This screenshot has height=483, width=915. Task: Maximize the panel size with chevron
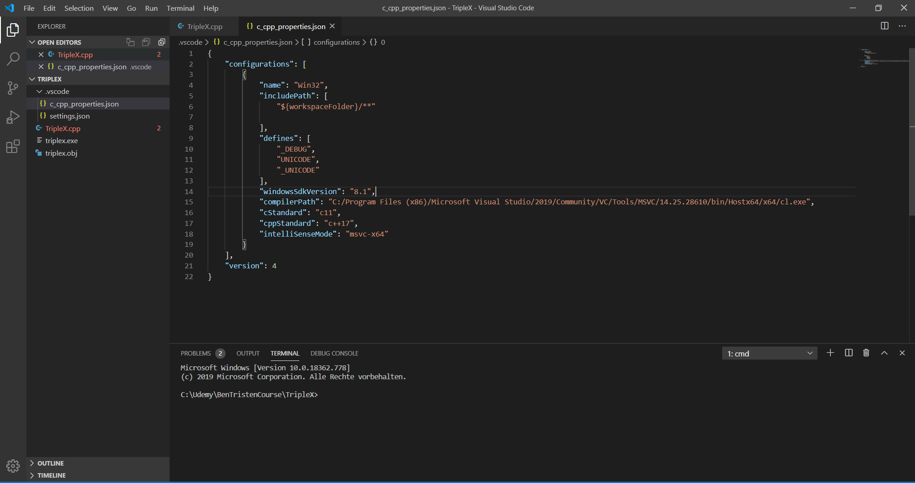pyautogui.click(x=884, y=353)
